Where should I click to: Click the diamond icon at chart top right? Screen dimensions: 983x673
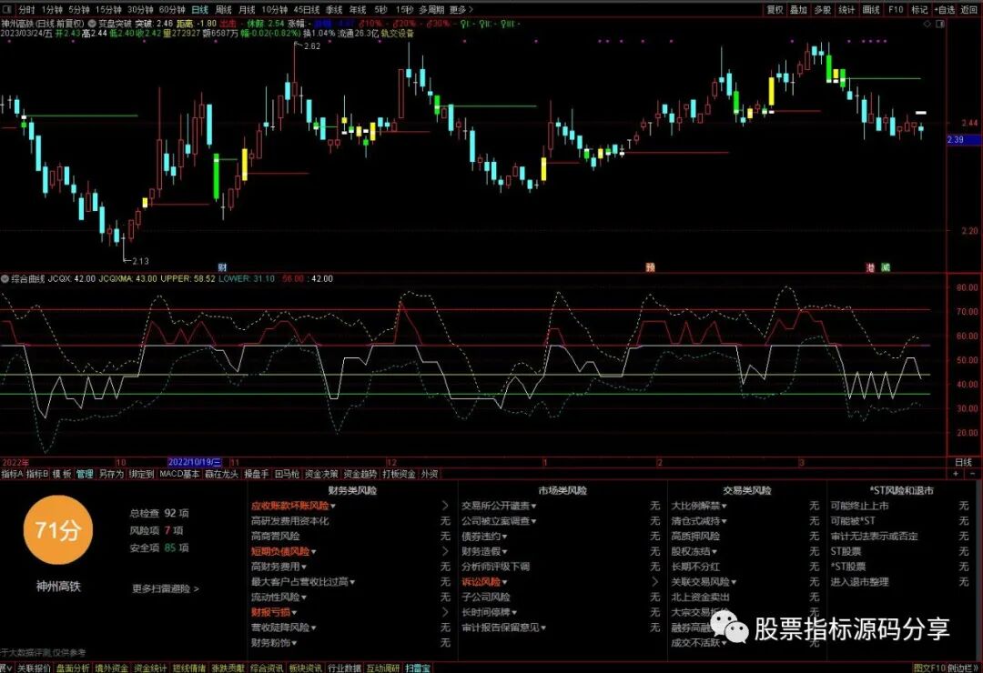point(927,24)
